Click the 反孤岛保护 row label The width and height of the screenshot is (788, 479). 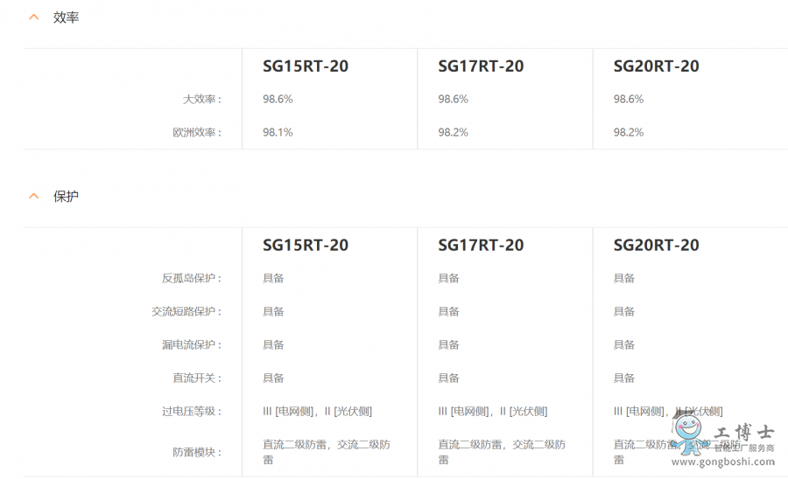[x=192, y=279]
